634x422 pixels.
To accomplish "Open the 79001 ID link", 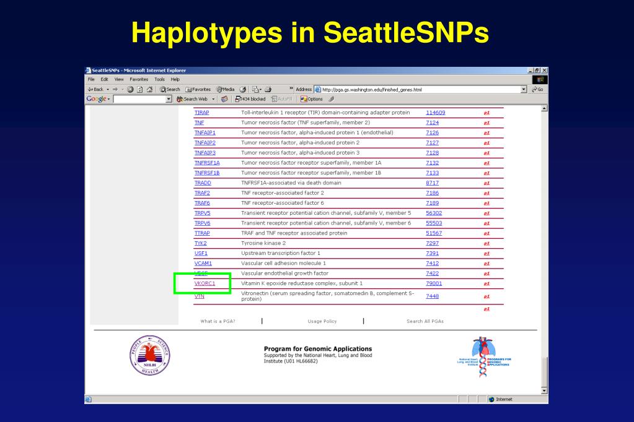I will click(434, 283).
